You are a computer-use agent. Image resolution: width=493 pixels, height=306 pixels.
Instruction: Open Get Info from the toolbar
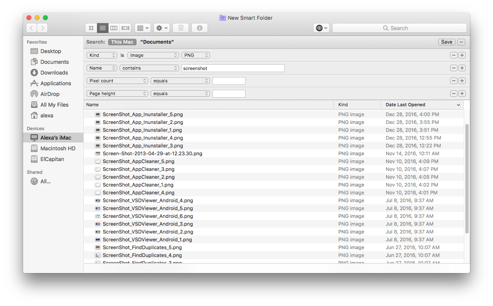pyautogui.click(x=200, y=28)
